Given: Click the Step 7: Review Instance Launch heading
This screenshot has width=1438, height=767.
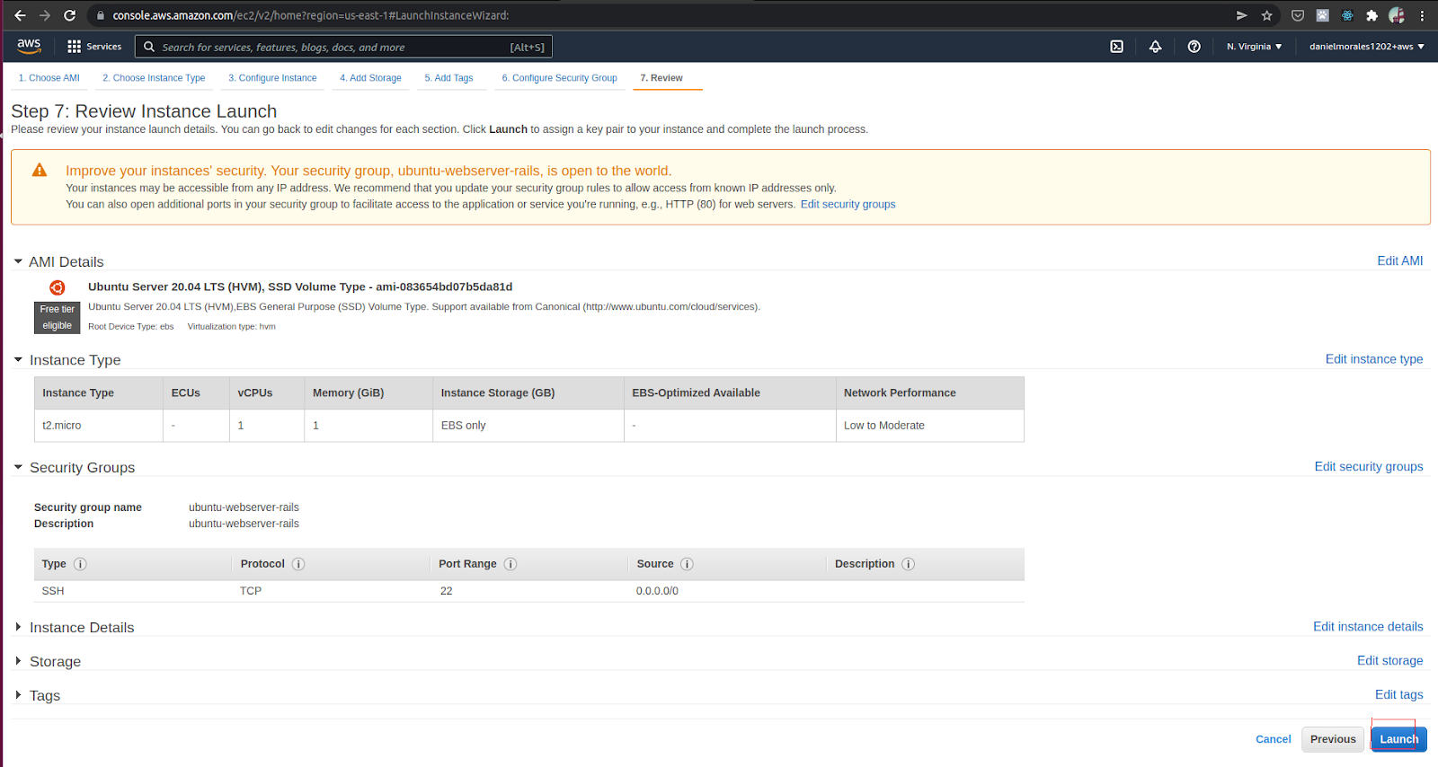Looking at the screenshot, I should [x=144, y=111].
